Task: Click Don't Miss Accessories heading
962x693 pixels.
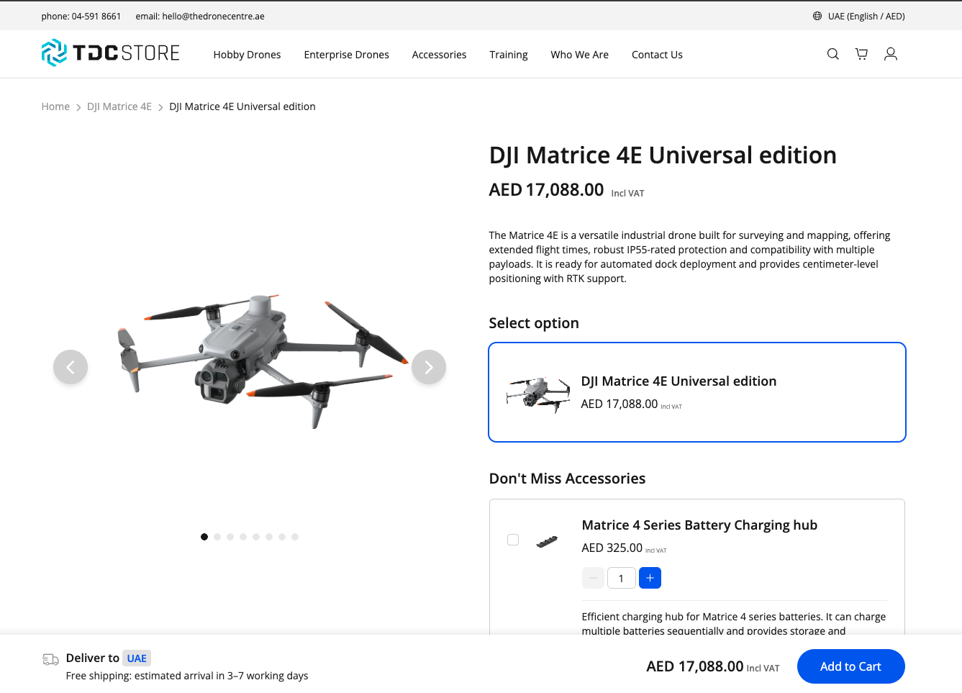Action: click(567, 479)
